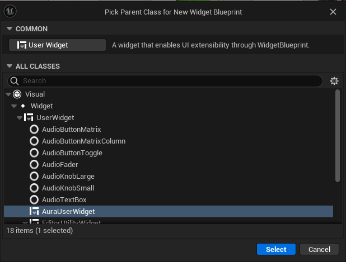The image size is (346, 262).
Task: Collapse the COMMON section
Action: (9, 28)
